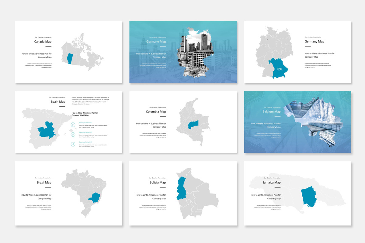Screen dimensions: 365x243
Task: Click the blue highlighted department on the Bolivia map
Action: (182, 188)
